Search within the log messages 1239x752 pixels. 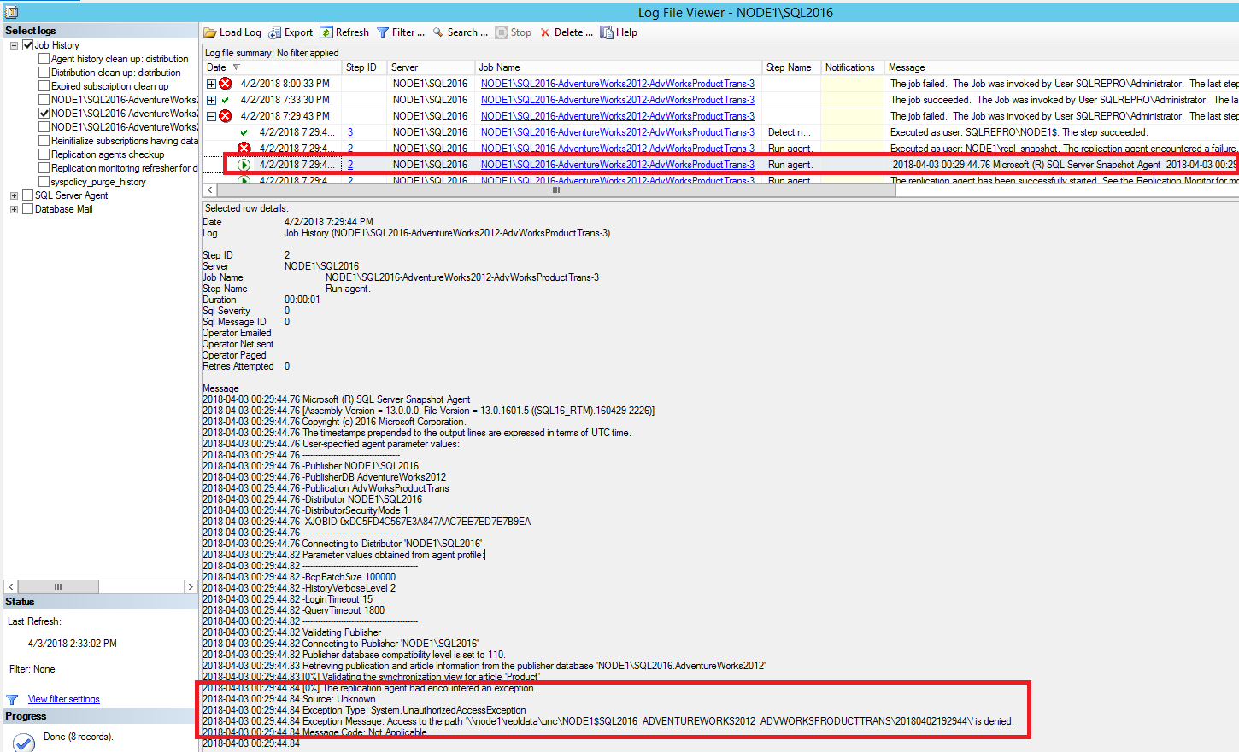point(460,32)
